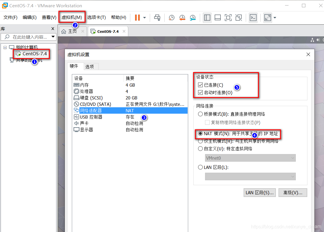Viewport: 324px width, 232px height.
Task: Open the 文件(F) menu
Action: tap(10, 17)
